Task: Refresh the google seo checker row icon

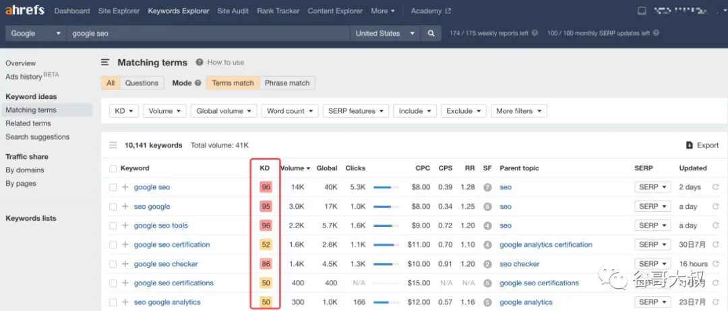Action: click(x=715, y=264)
